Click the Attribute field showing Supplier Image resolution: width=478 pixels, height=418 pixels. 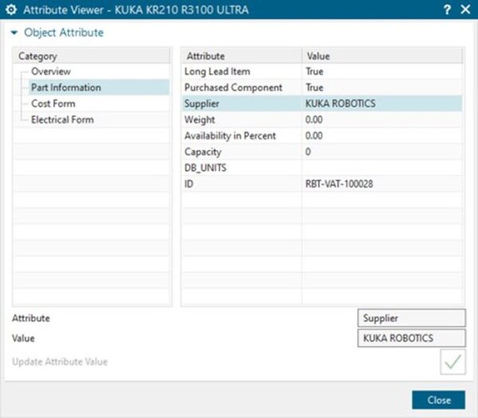(410, 318)
